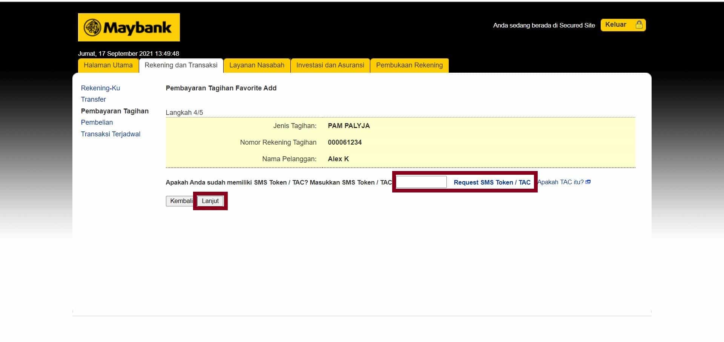Screen dimensions: 724x342
Task: Open the Halaman Utama tab
Action: click(x=108, y=65)
